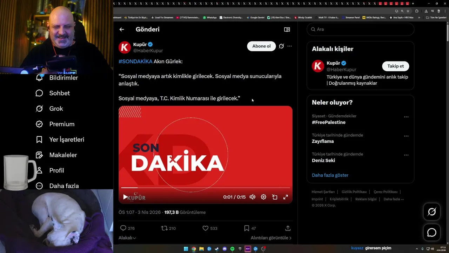Bookmark this page with the star icon
The image size is (449, 253).
[x=408, y=11]
